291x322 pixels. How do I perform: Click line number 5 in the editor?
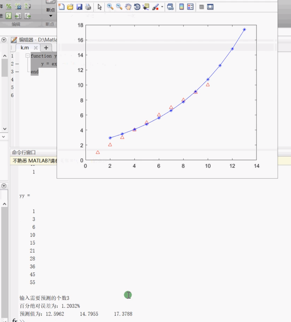click(12, 88)
